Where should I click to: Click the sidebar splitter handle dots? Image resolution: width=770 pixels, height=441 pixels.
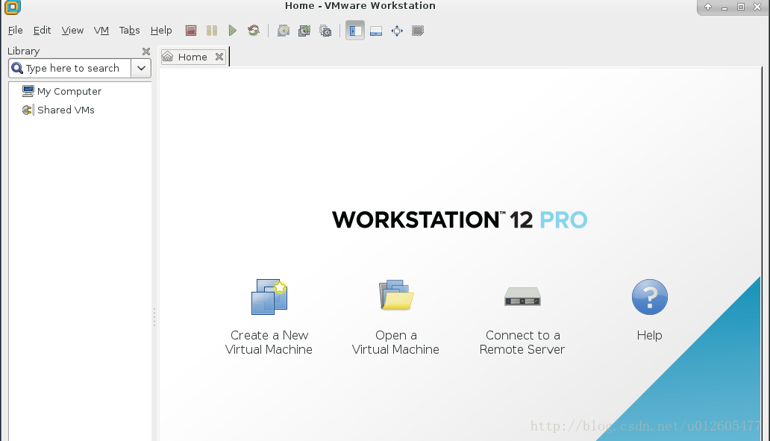click(154, 317)
